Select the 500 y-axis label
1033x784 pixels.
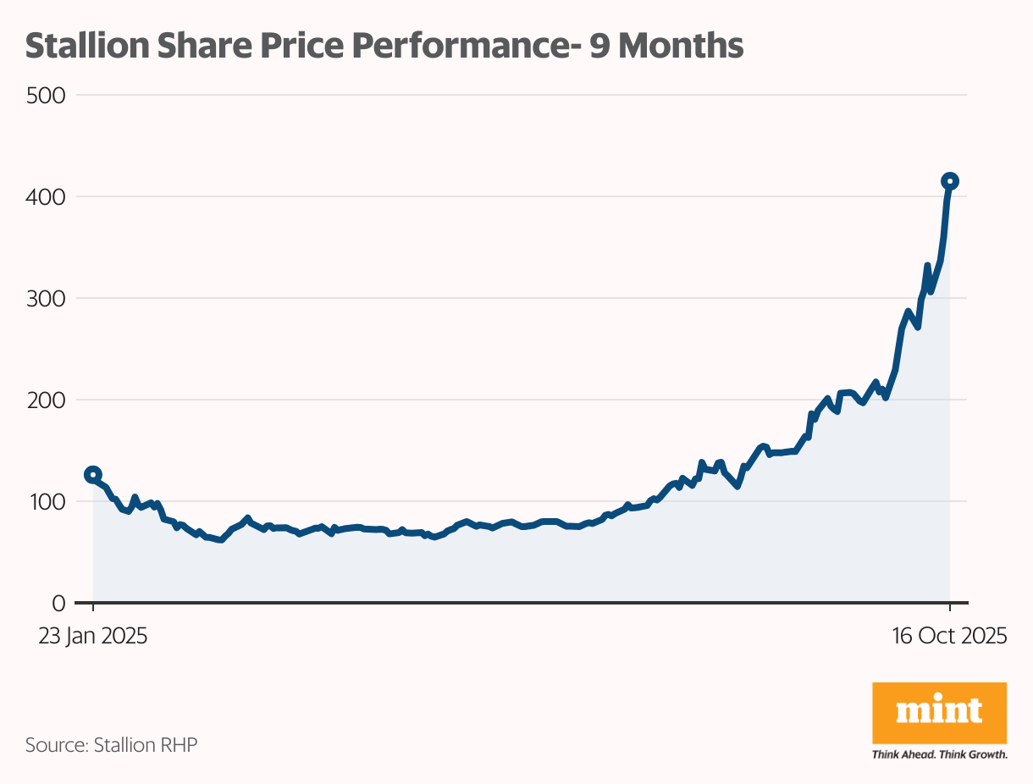pos(47,95)
